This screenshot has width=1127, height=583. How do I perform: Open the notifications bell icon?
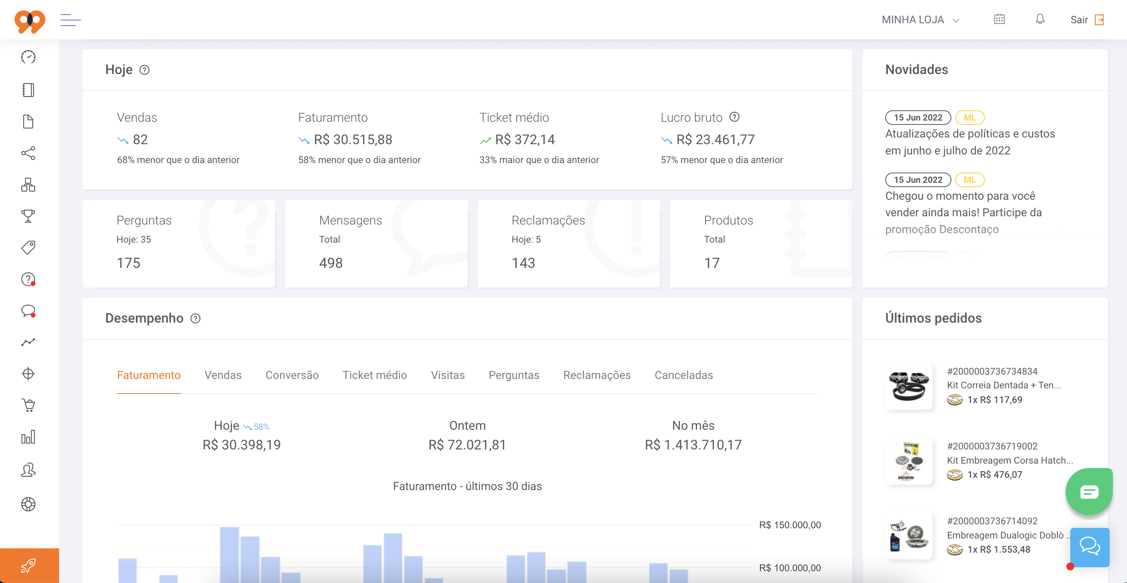coord(1040,19)
